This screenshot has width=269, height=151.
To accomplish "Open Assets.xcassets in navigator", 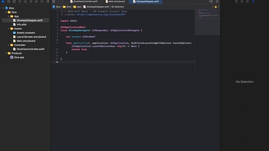I will (x=25, y=33).
